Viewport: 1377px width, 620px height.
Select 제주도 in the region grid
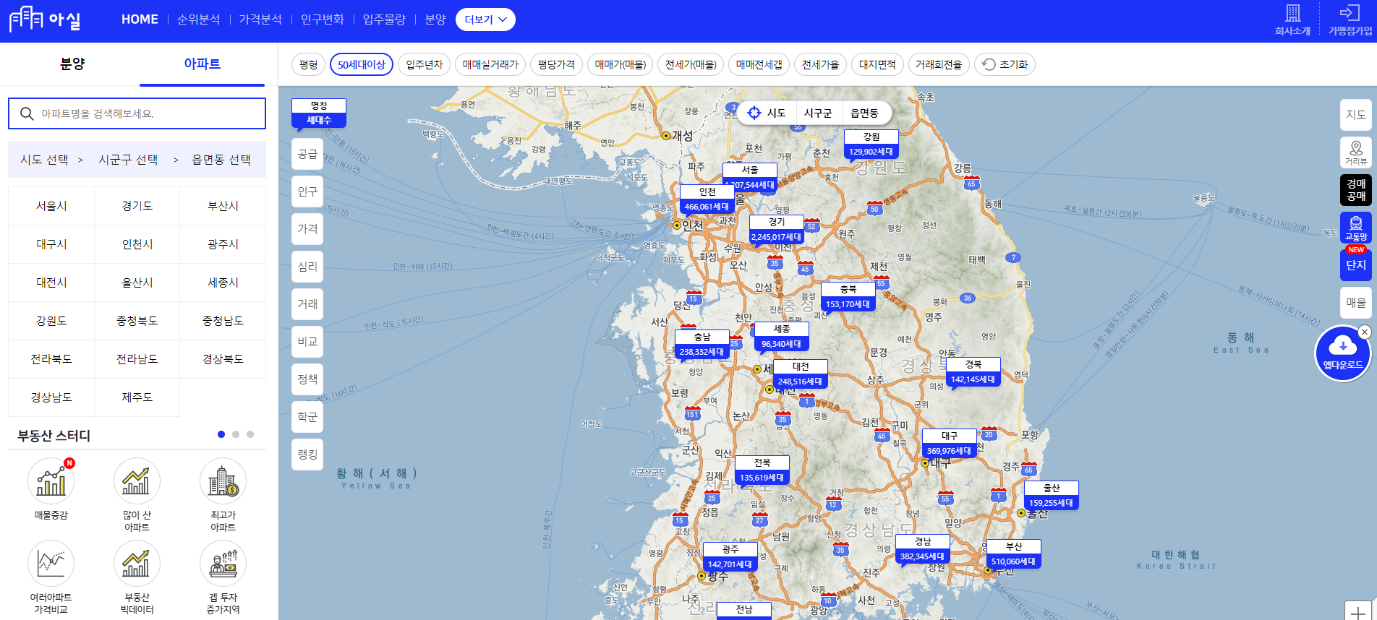point(137,397)
